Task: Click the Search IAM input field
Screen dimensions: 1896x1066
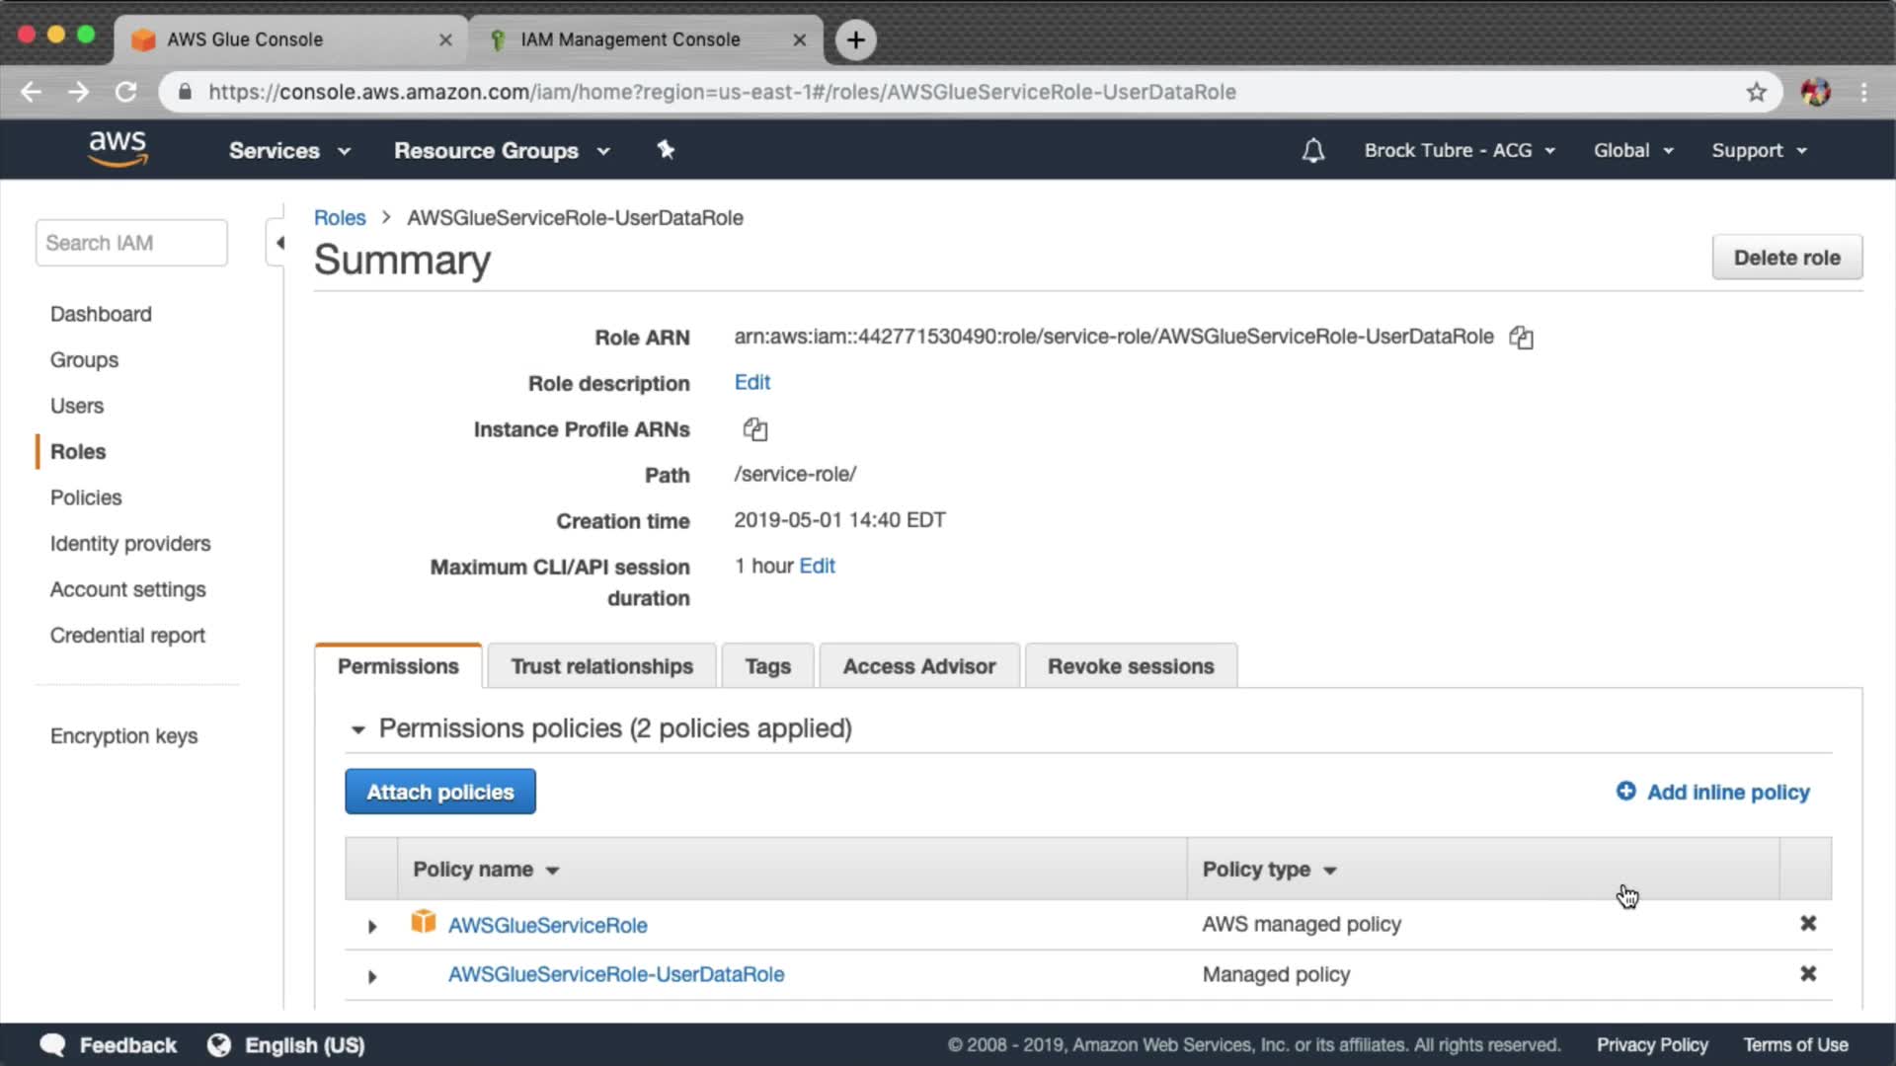Action: (x=131, y=243)
